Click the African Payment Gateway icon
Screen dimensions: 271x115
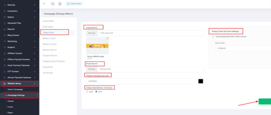5,77
